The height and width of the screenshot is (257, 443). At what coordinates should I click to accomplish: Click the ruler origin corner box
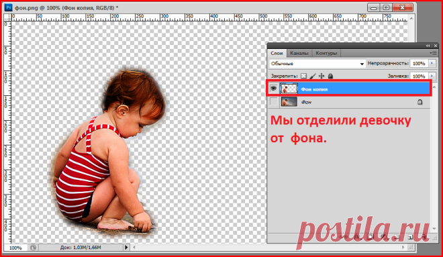tap(7, 17)
